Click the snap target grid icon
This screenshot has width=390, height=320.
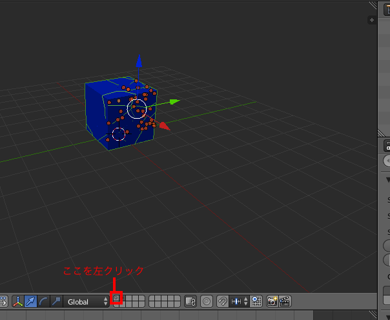click(x=256, y=301)
